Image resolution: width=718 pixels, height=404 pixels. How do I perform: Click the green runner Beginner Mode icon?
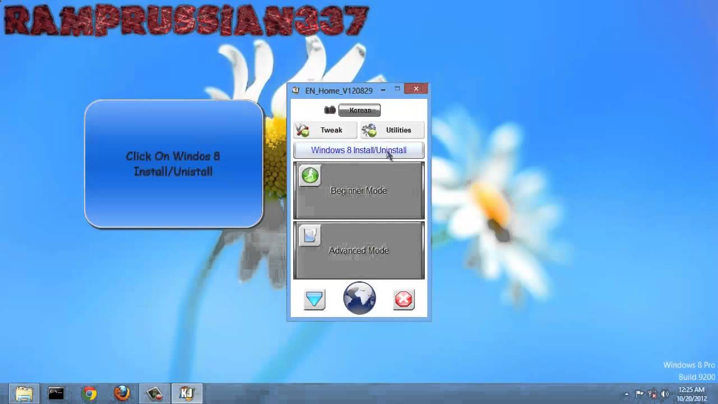310,176
